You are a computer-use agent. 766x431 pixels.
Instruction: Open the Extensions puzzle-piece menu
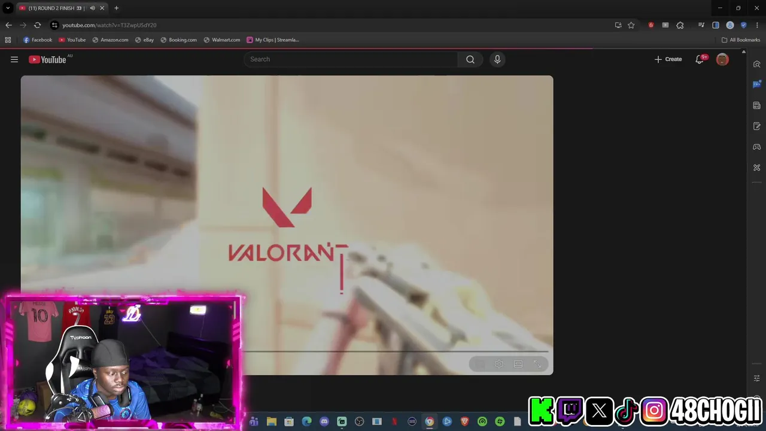pyautogui.click(x=680, y=25)
